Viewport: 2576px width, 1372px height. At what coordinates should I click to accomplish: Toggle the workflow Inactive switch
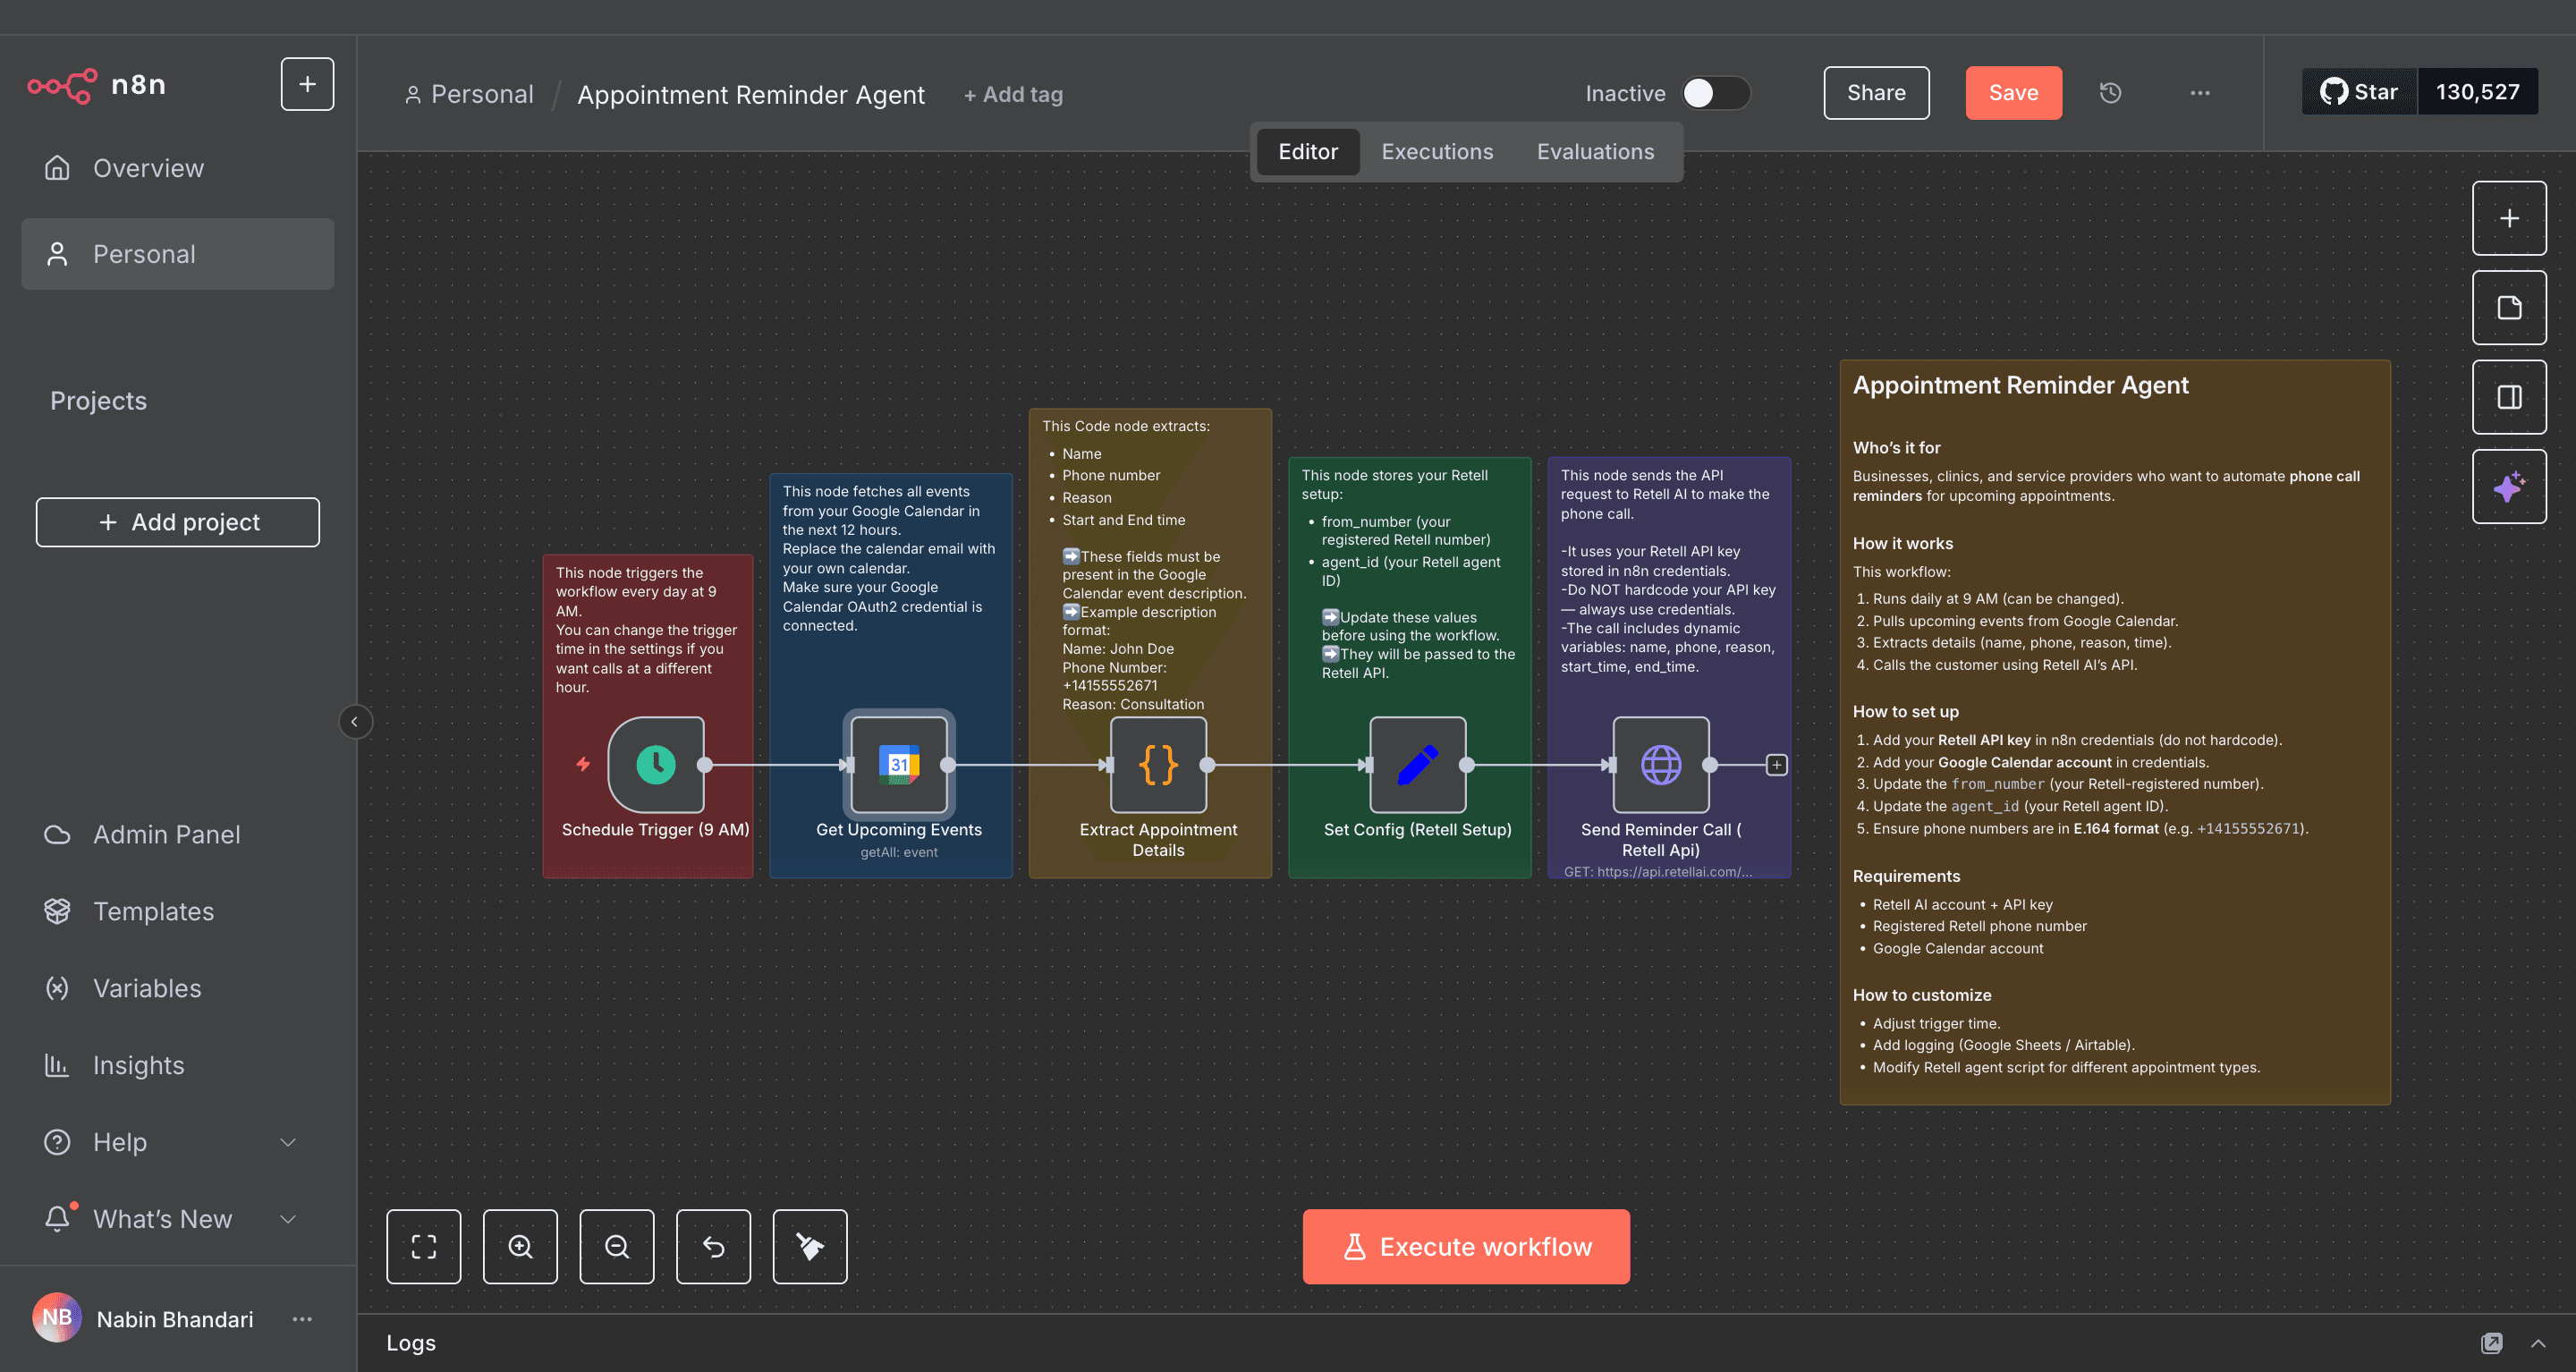(x=1716, y=93)
